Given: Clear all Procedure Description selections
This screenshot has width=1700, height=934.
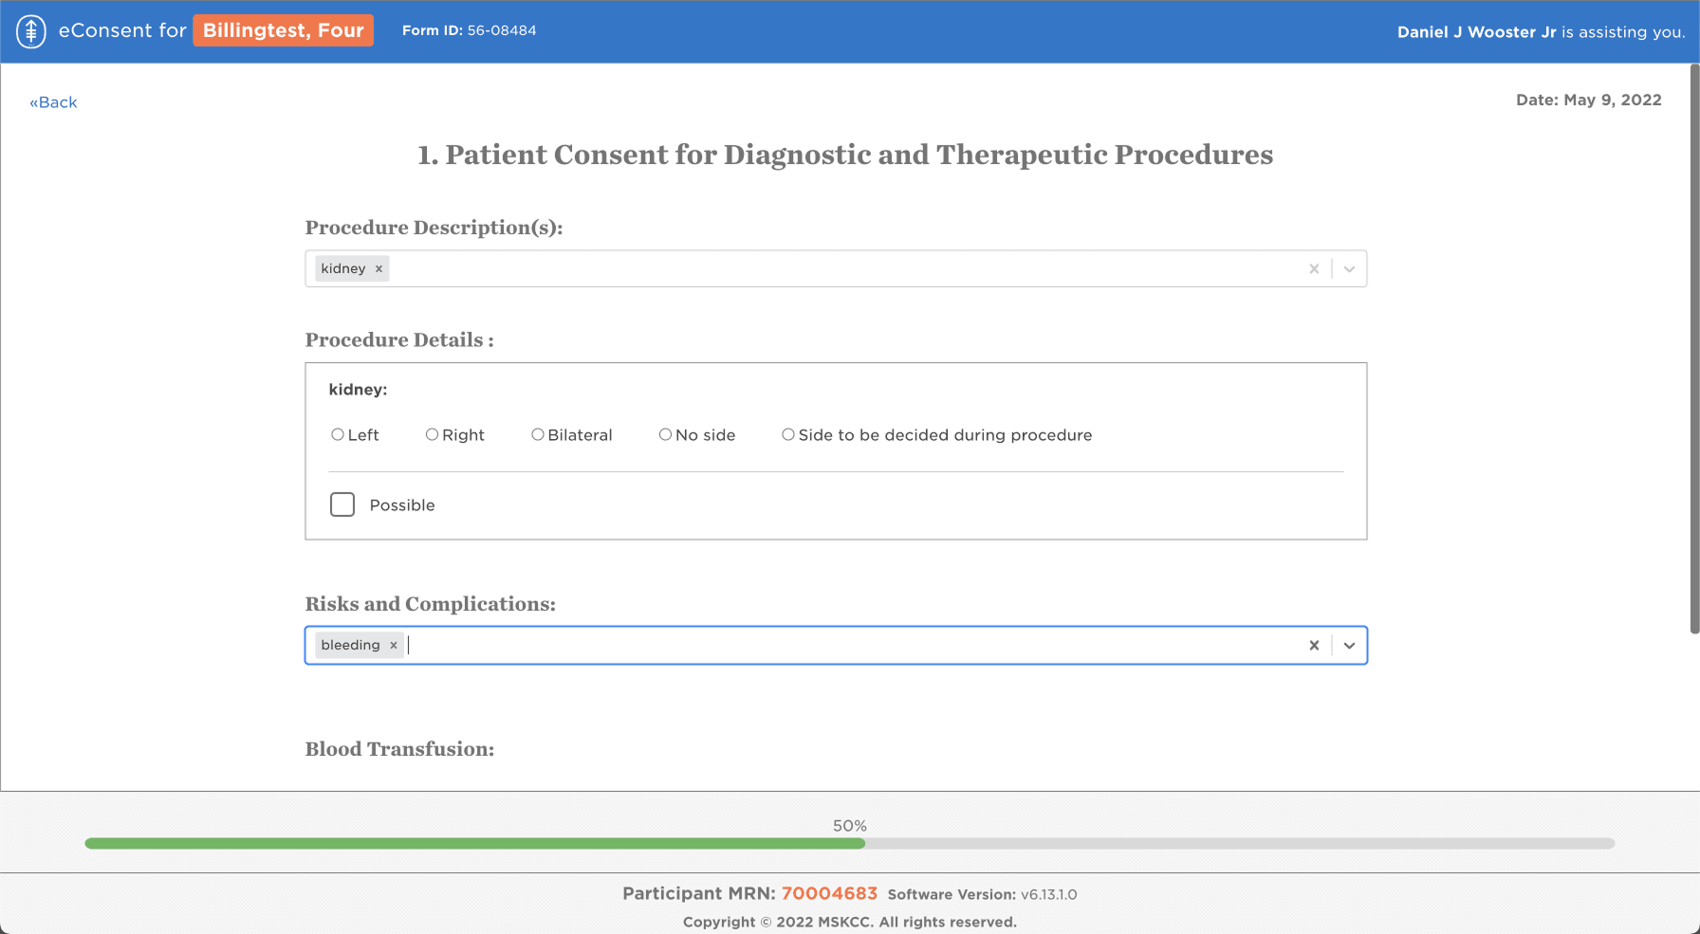Looking at the screenshot, I should [1314, 269].
